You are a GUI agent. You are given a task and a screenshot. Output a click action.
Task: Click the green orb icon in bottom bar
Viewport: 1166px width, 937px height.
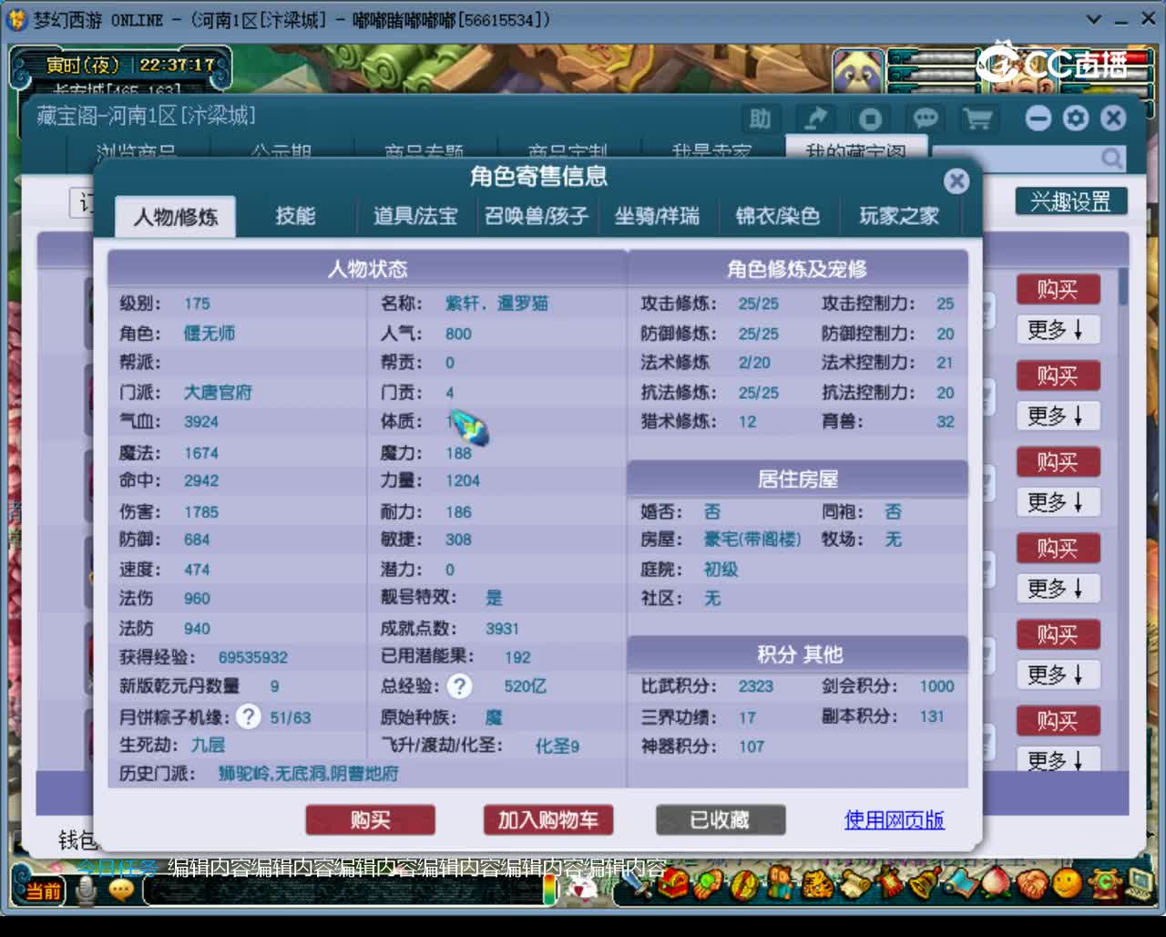click(x=706, y=882)
